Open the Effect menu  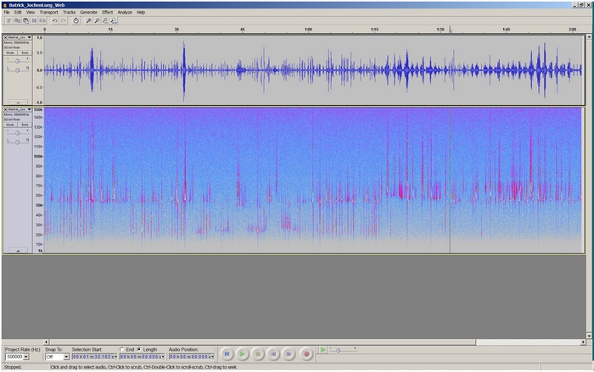pos(107,12)
